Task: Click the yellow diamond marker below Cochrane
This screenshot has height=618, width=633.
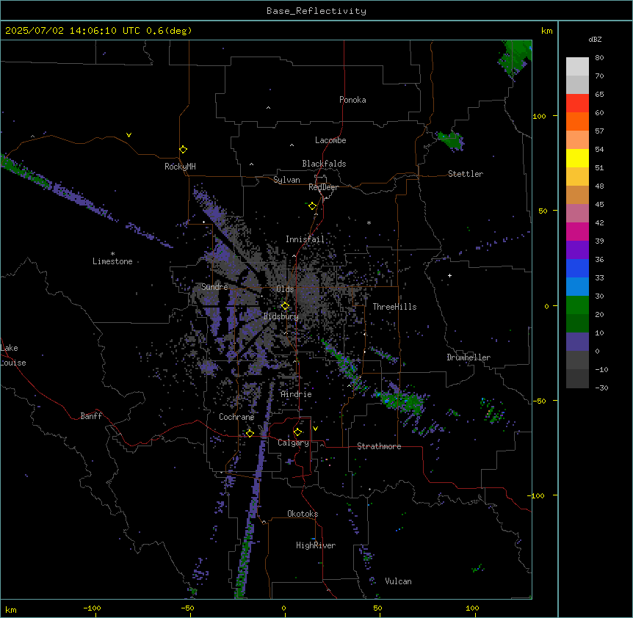Action: [x=250, y=433]
